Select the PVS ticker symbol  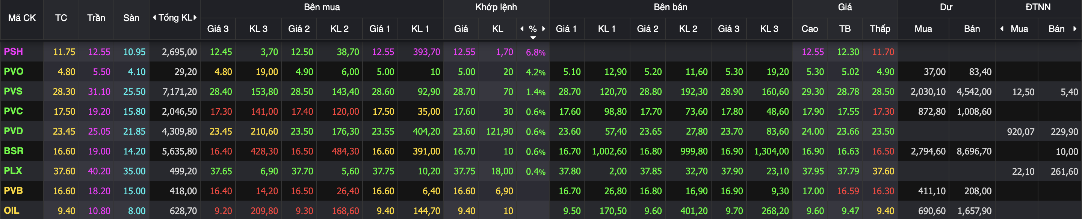(x=13, y=91)
